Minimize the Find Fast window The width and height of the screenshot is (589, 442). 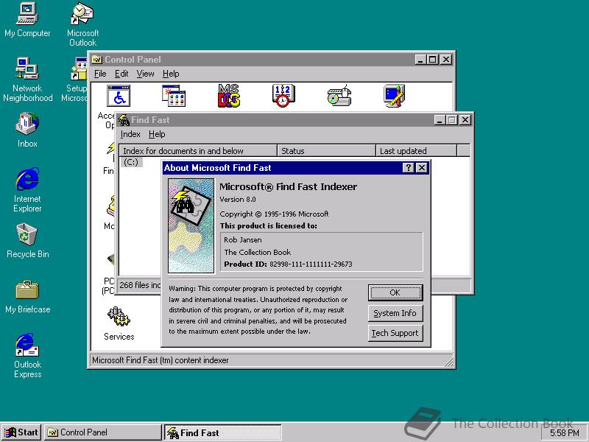tap(440, 120)
